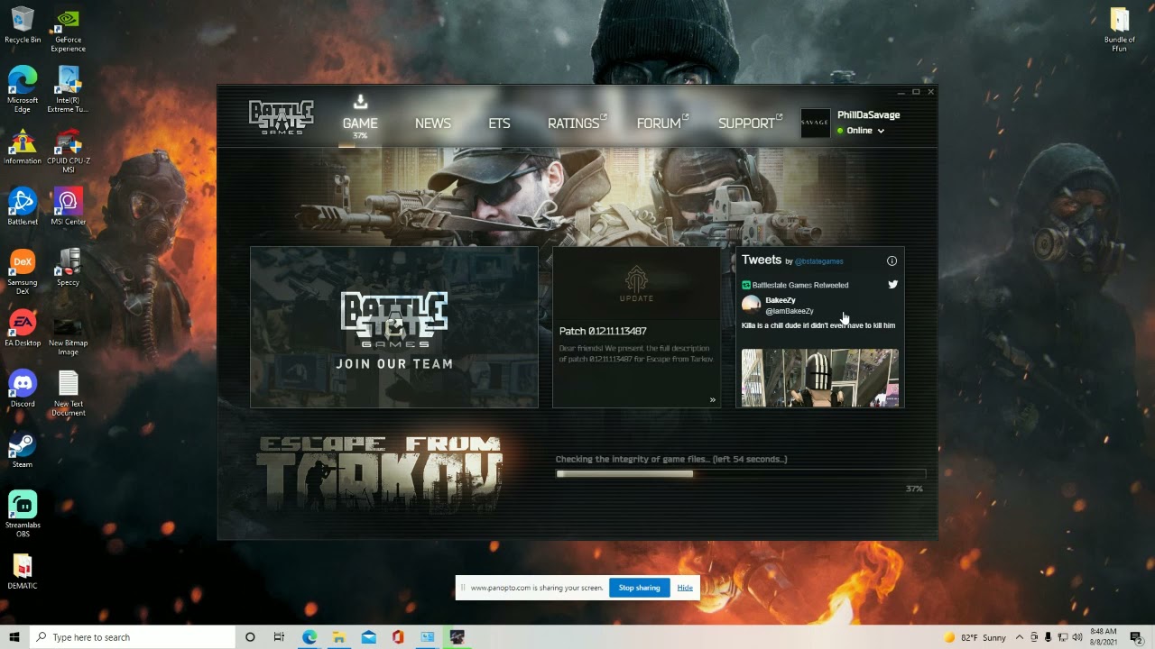Open Battle.net desktop shortcut
This screenshot has width=1155, height=649.
click(x=23, y=207)
